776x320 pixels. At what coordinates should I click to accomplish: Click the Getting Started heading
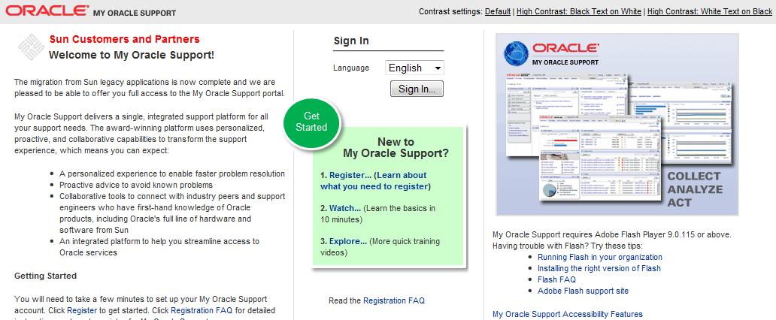tap(46, 276)
